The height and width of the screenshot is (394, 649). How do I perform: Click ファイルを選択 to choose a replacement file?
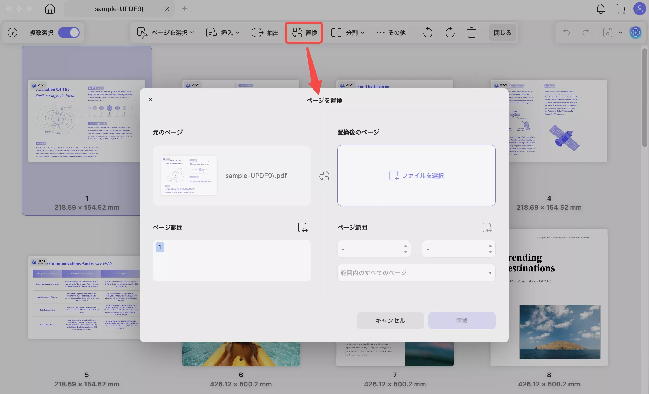[416, 175]
